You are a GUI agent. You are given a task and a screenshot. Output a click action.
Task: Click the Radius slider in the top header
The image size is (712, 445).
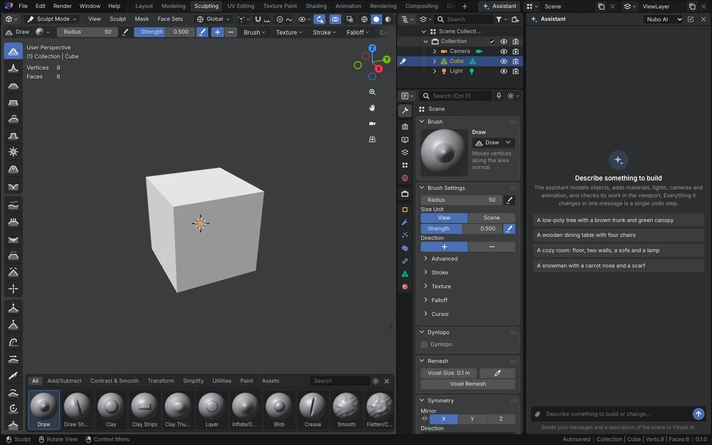pos(87,32)
